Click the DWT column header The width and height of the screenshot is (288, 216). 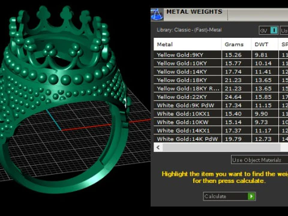click(265, 44)
